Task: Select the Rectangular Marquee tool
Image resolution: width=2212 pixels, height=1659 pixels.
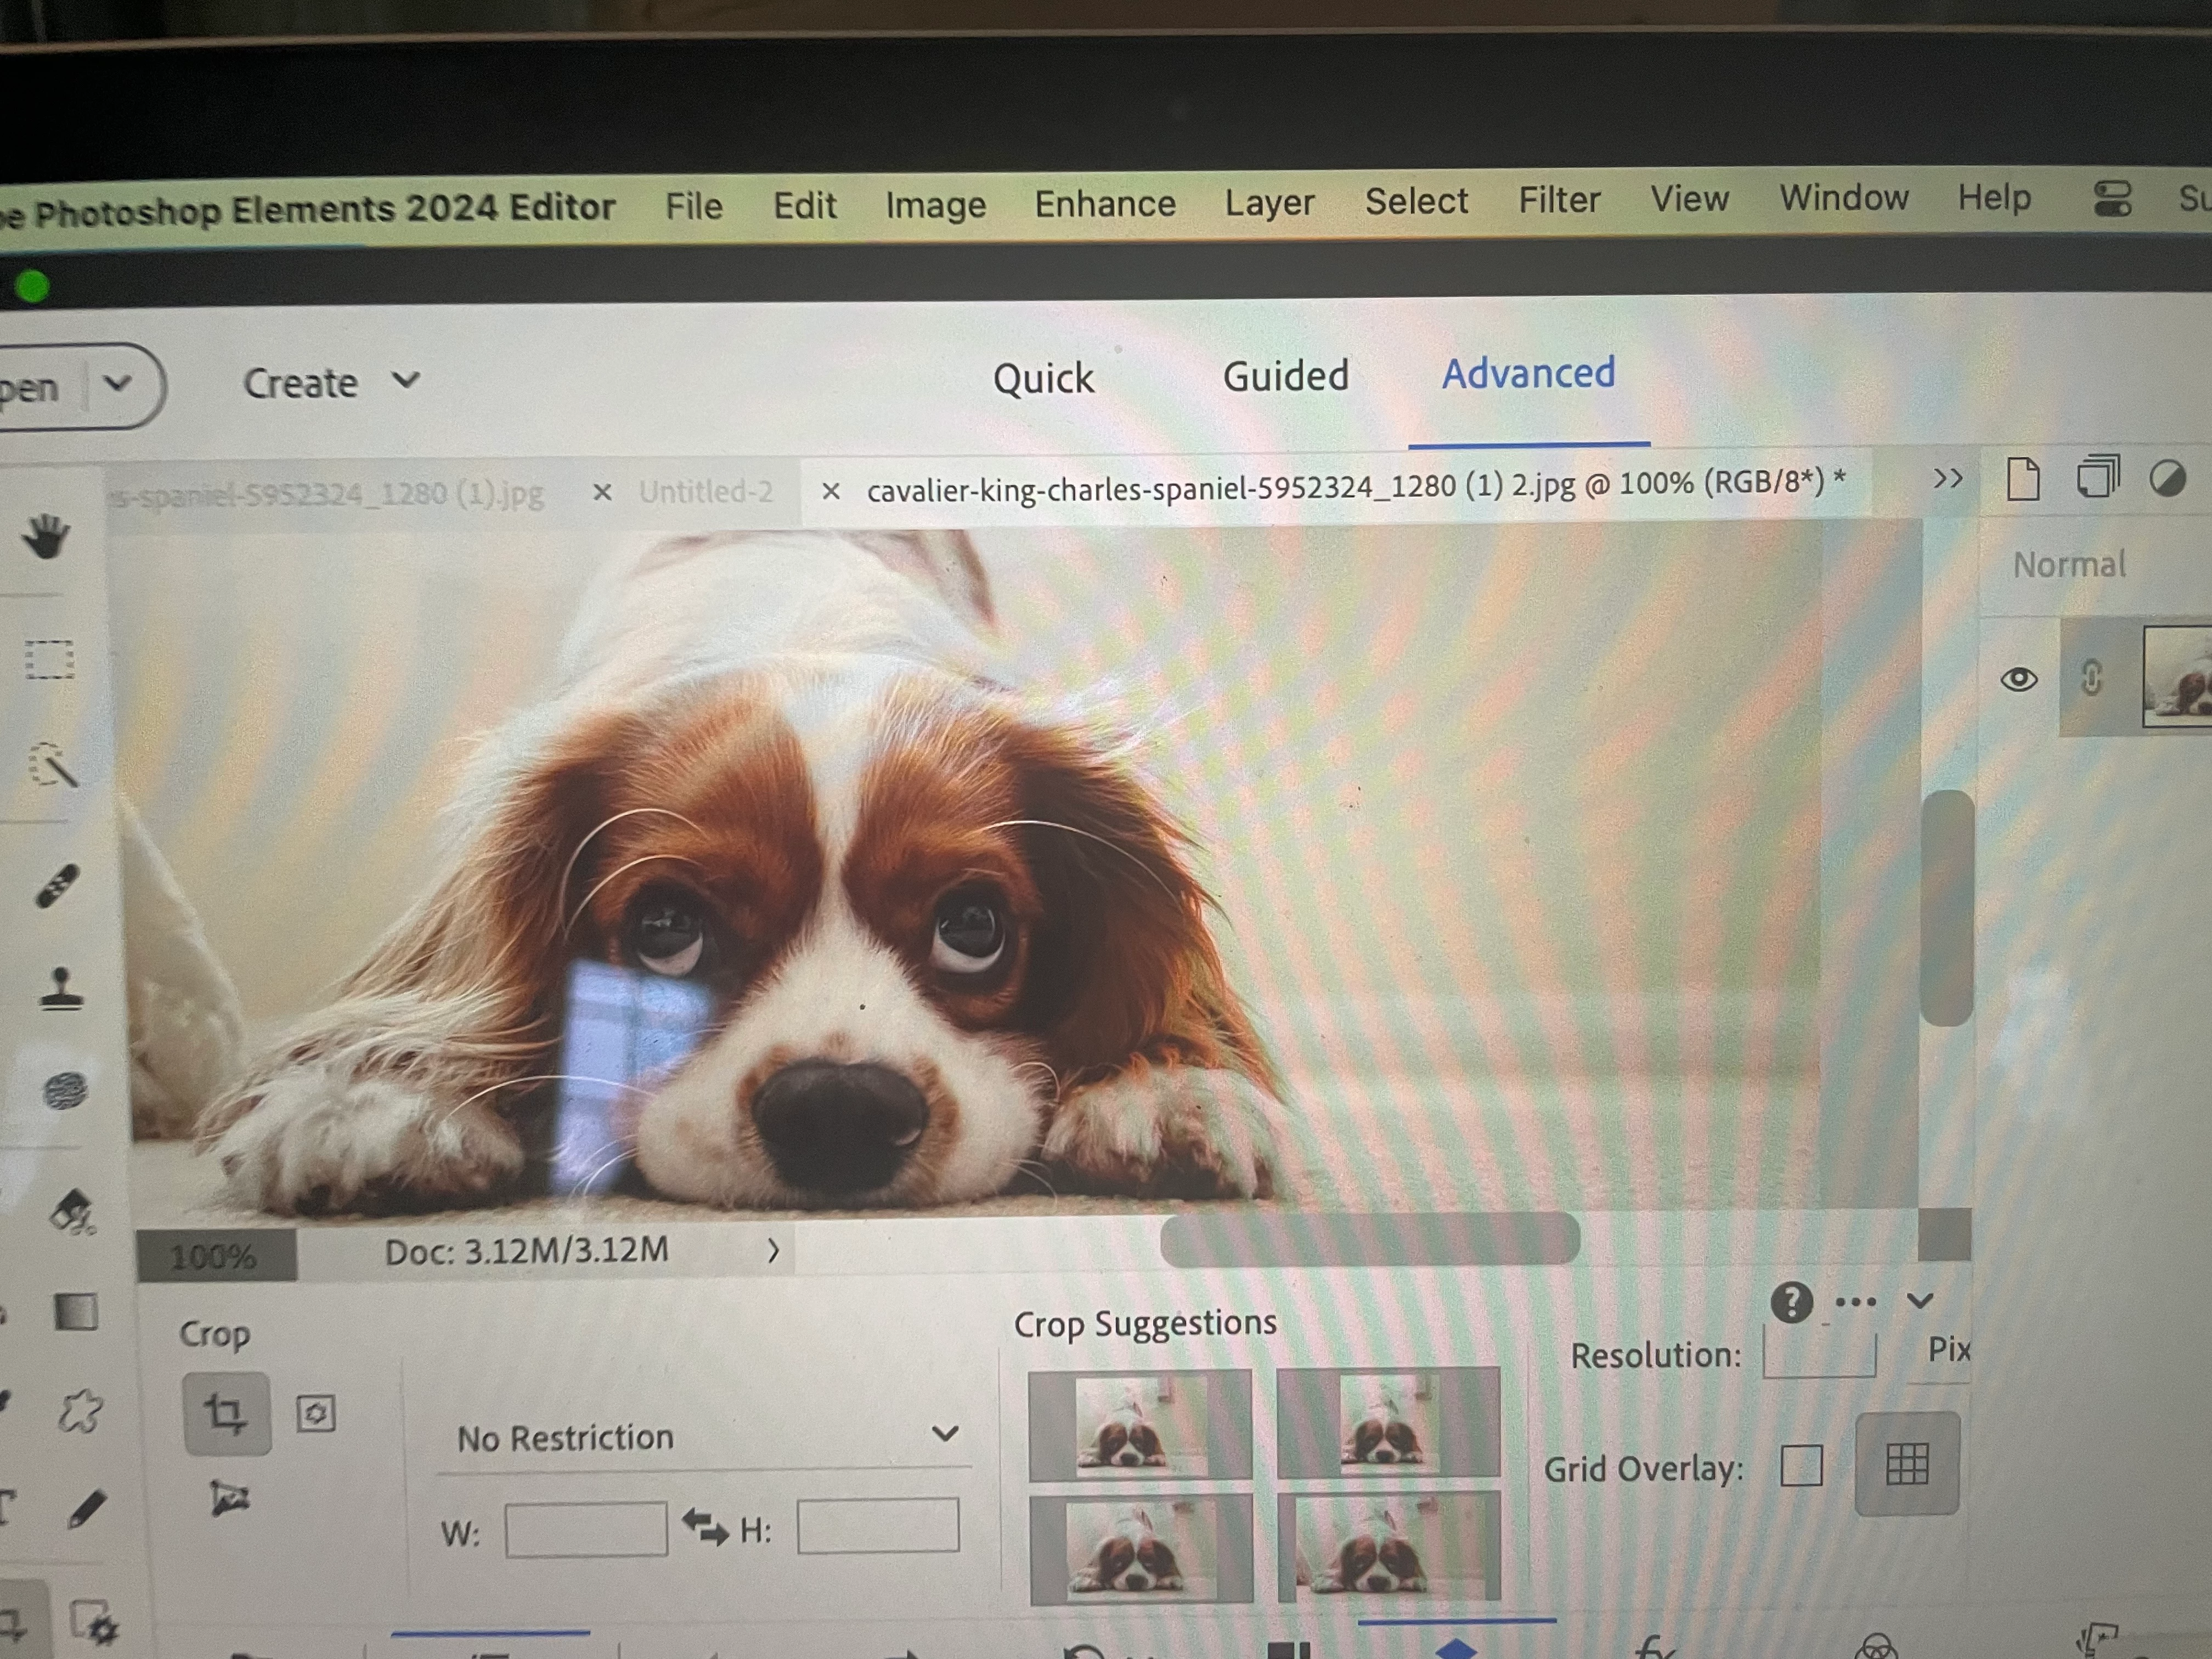Action: click(49, 660)
